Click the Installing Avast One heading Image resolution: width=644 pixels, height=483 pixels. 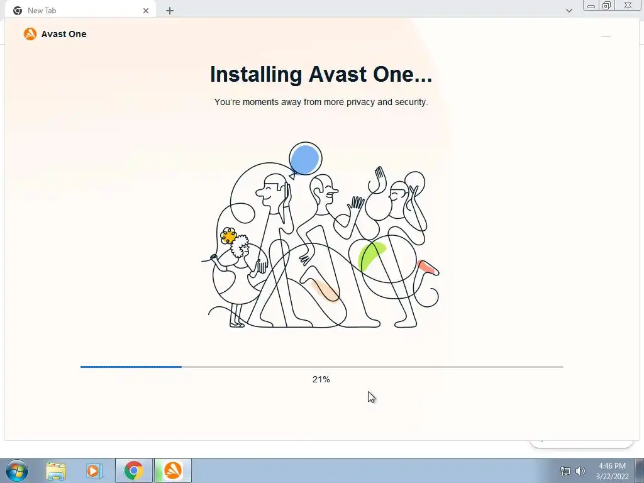321,74
